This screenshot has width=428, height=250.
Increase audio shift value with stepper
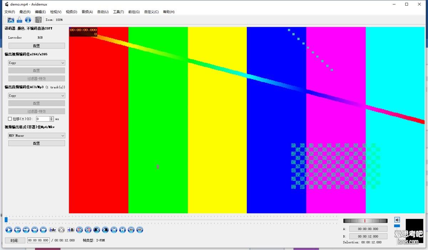point(52,118)
